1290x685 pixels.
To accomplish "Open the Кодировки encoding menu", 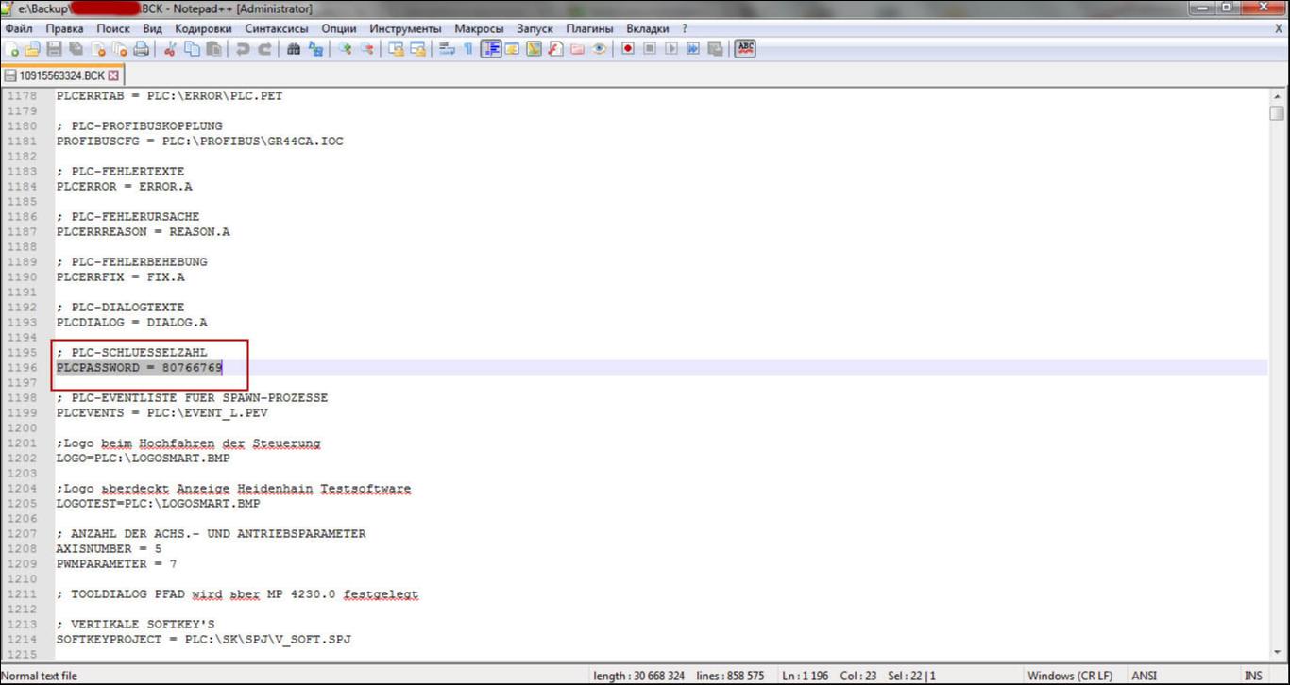I will pos(203,28).
